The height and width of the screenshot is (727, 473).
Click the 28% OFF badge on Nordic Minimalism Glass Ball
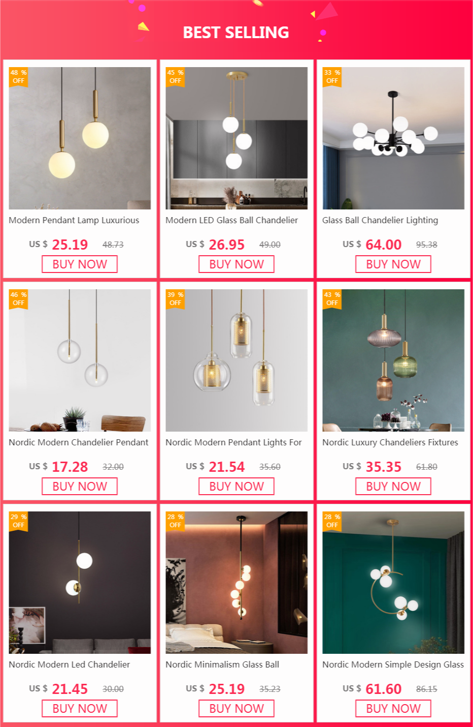175,521
